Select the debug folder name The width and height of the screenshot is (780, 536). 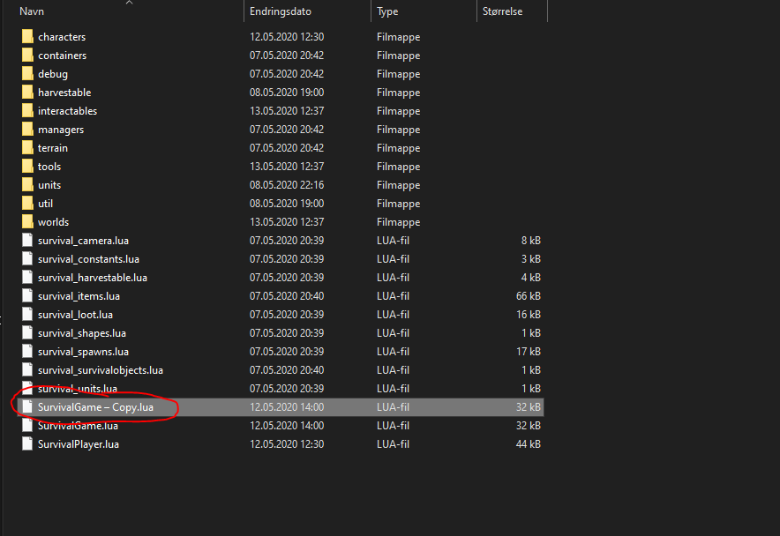pyautogui.click(x=53, y=74)
